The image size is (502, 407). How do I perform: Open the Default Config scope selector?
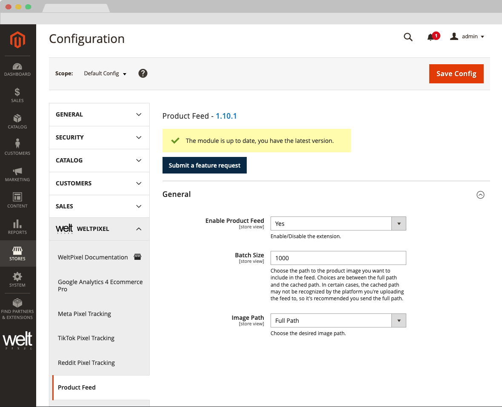[105, 74]
